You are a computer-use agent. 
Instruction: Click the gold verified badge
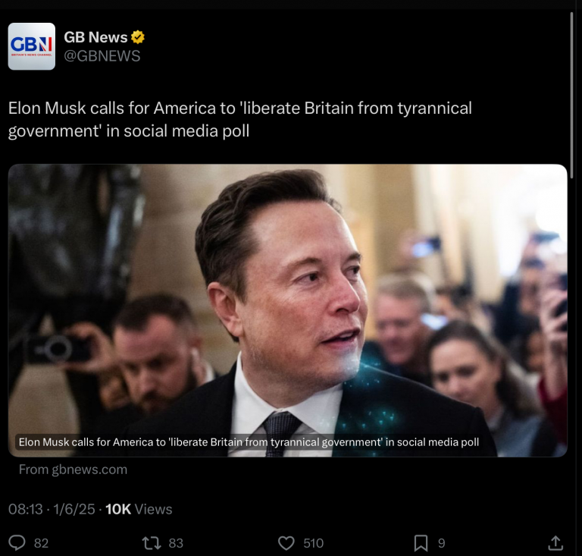[x=138, y=37]
